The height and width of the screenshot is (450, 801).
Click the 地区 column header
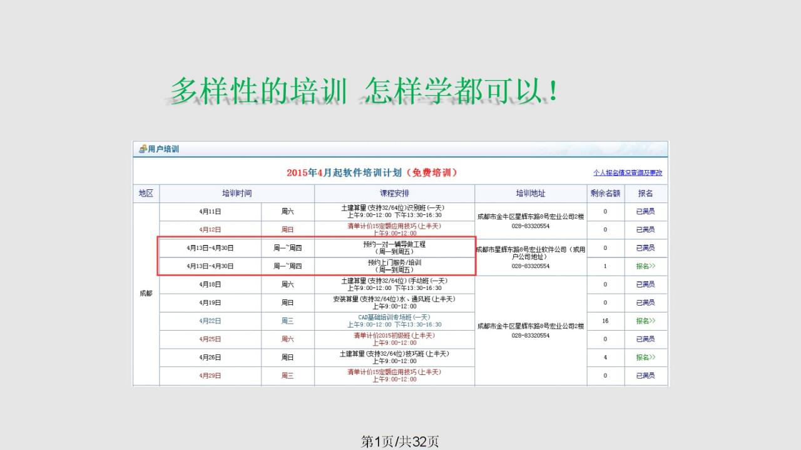coord(146,193)
